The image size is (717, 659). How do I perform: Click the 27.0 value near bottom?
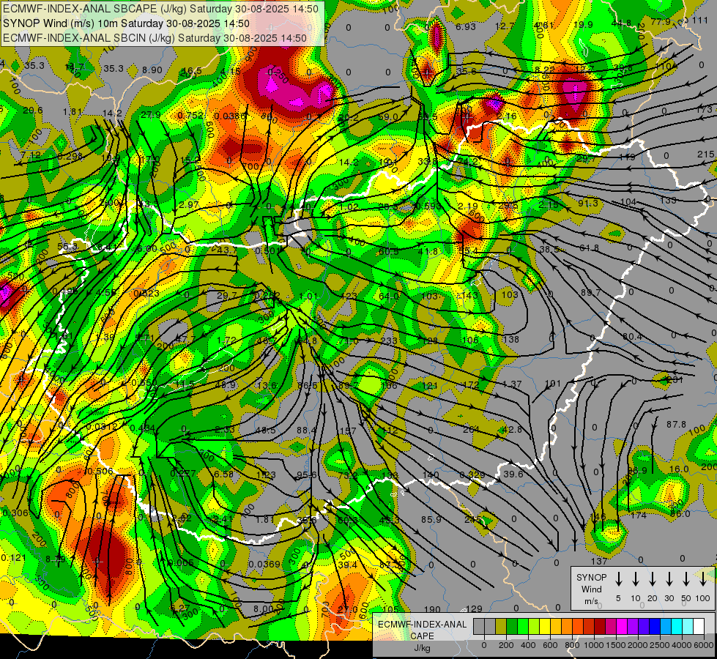click(x=348, y=609)
